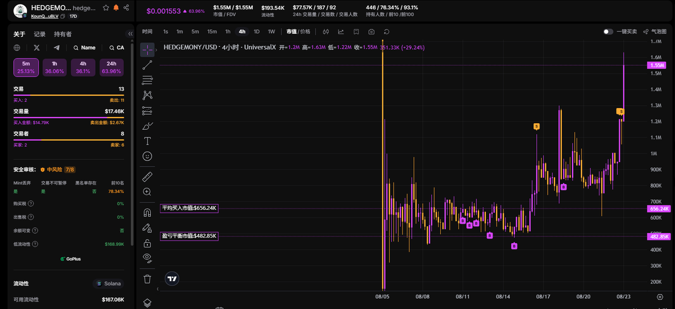The width and height of the screenshot is (675, 309).
Task: Select the 24h 63.96% stats card
Action: pyautogui.click(x=111, y=68)
